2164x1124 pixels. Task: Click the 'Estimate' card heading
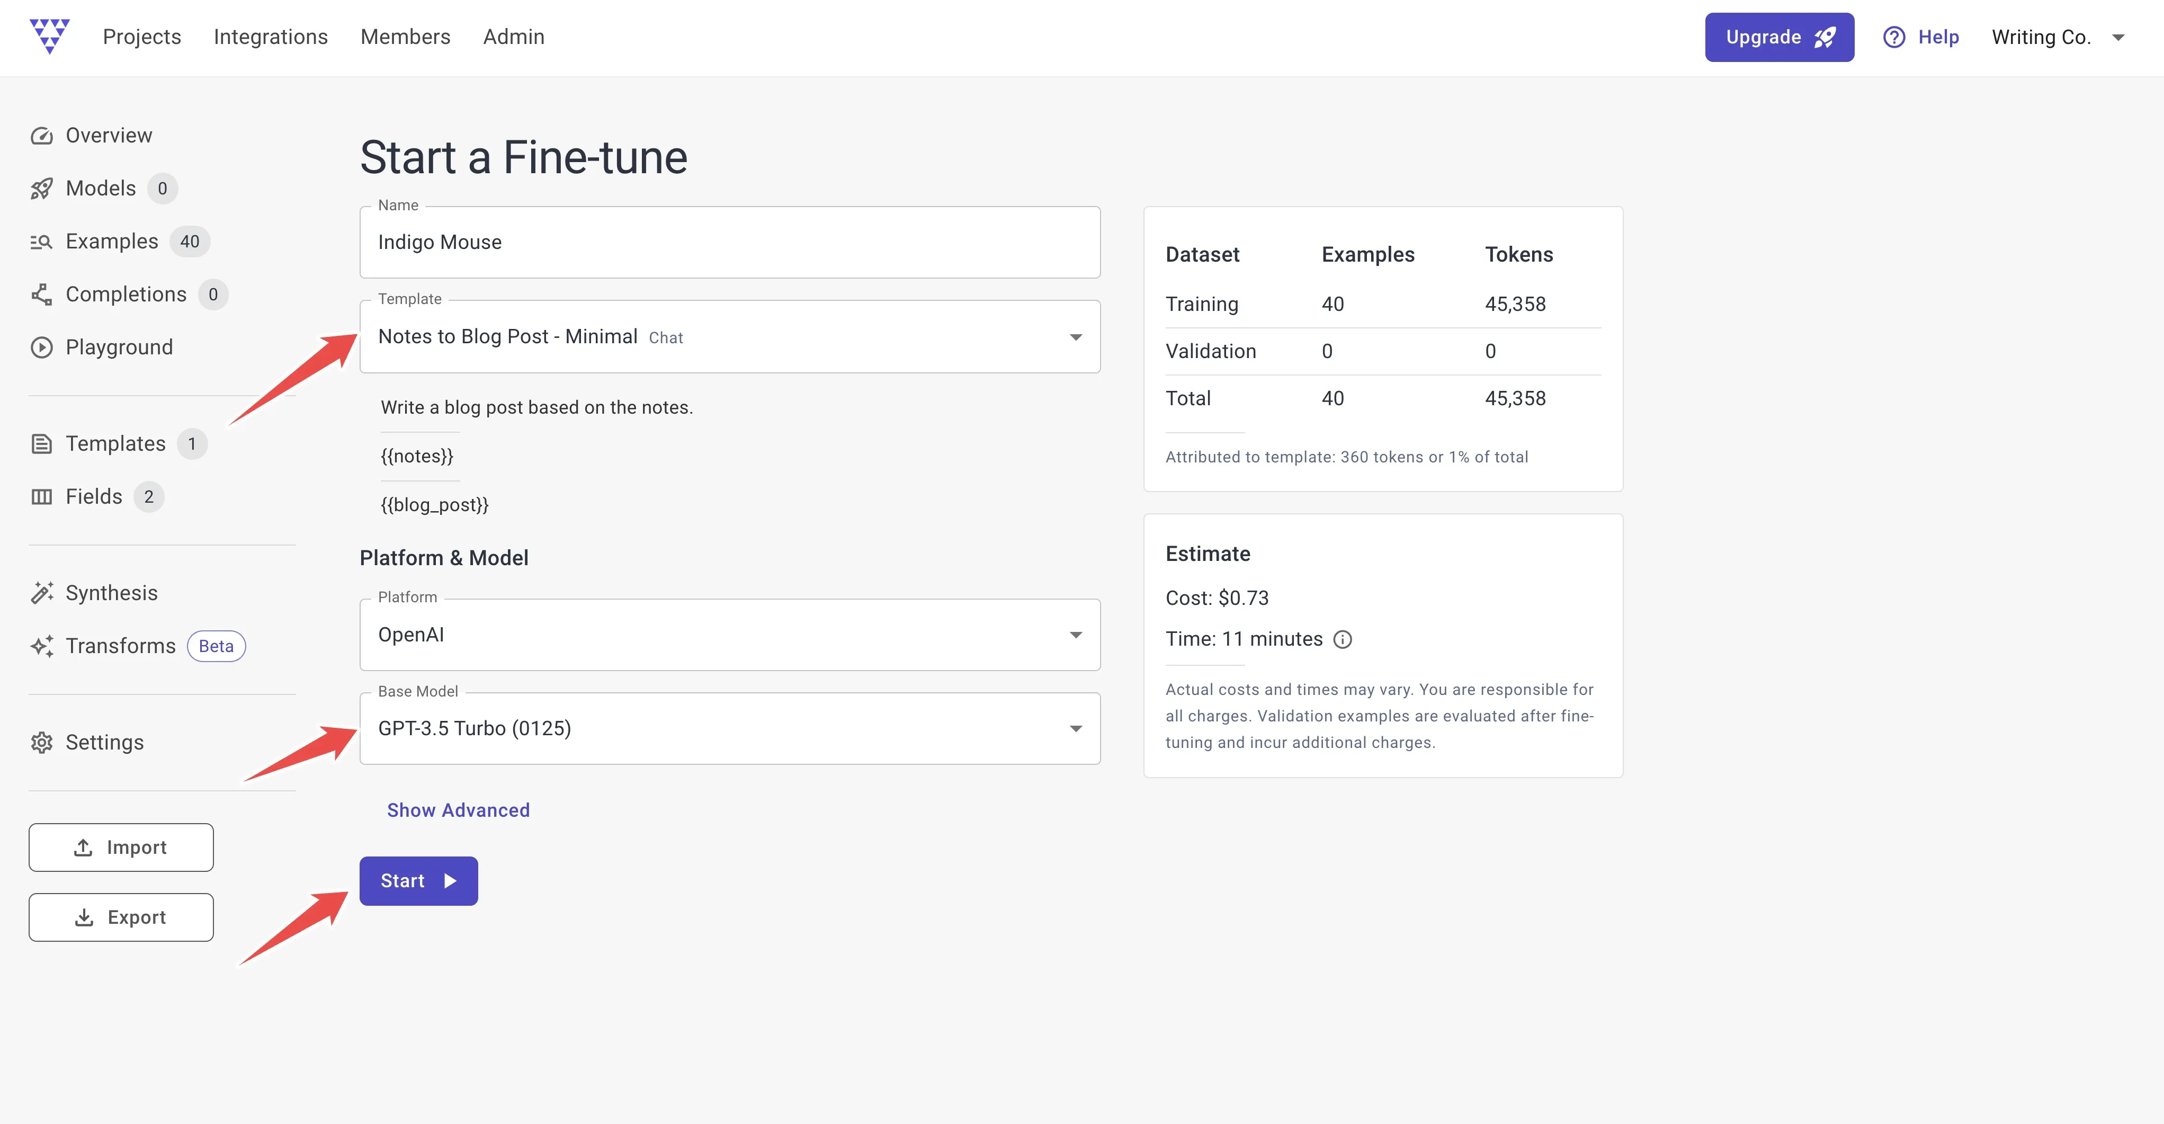1207,554
